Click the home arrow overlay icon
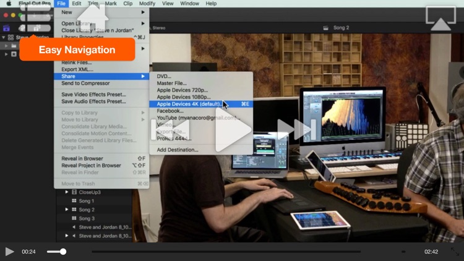Screen dimensions: 464x261 coord(93,19)
